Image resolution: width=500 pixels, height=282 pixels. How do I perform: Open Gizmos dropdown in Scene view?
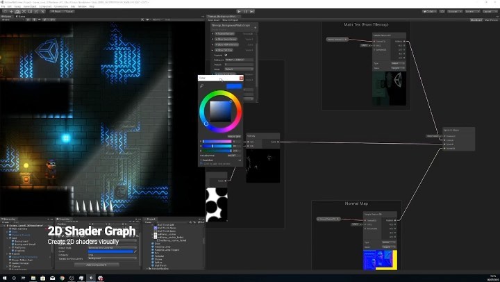[x=156, y=19]
